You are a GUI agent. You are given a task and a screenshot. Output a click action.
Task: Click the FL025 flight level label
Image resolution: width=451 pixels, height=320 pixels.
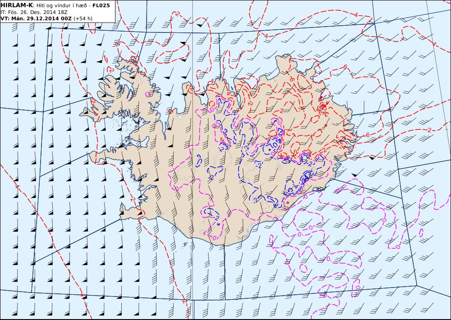[101, 5]
